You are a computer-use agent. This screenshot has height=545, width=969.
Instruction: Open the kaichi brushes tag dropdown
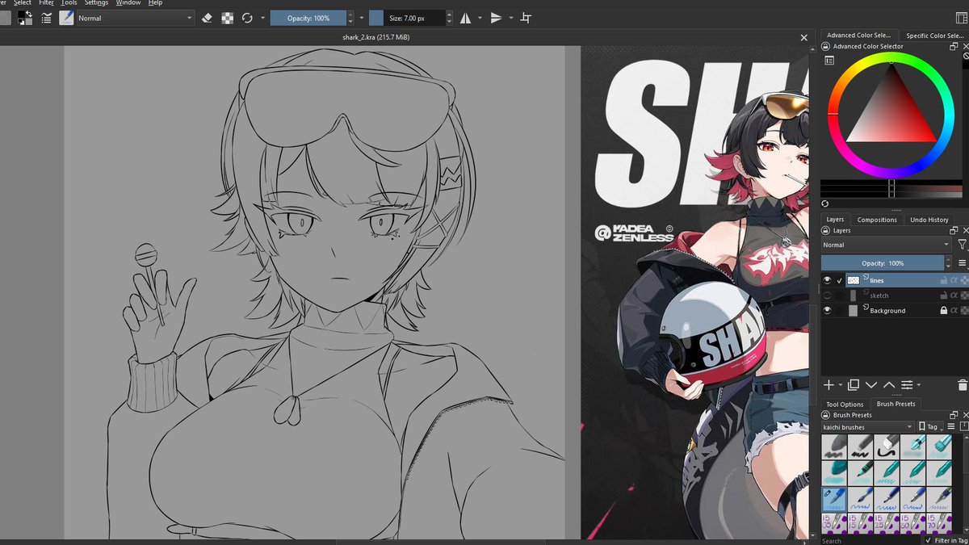coord(868,426)
